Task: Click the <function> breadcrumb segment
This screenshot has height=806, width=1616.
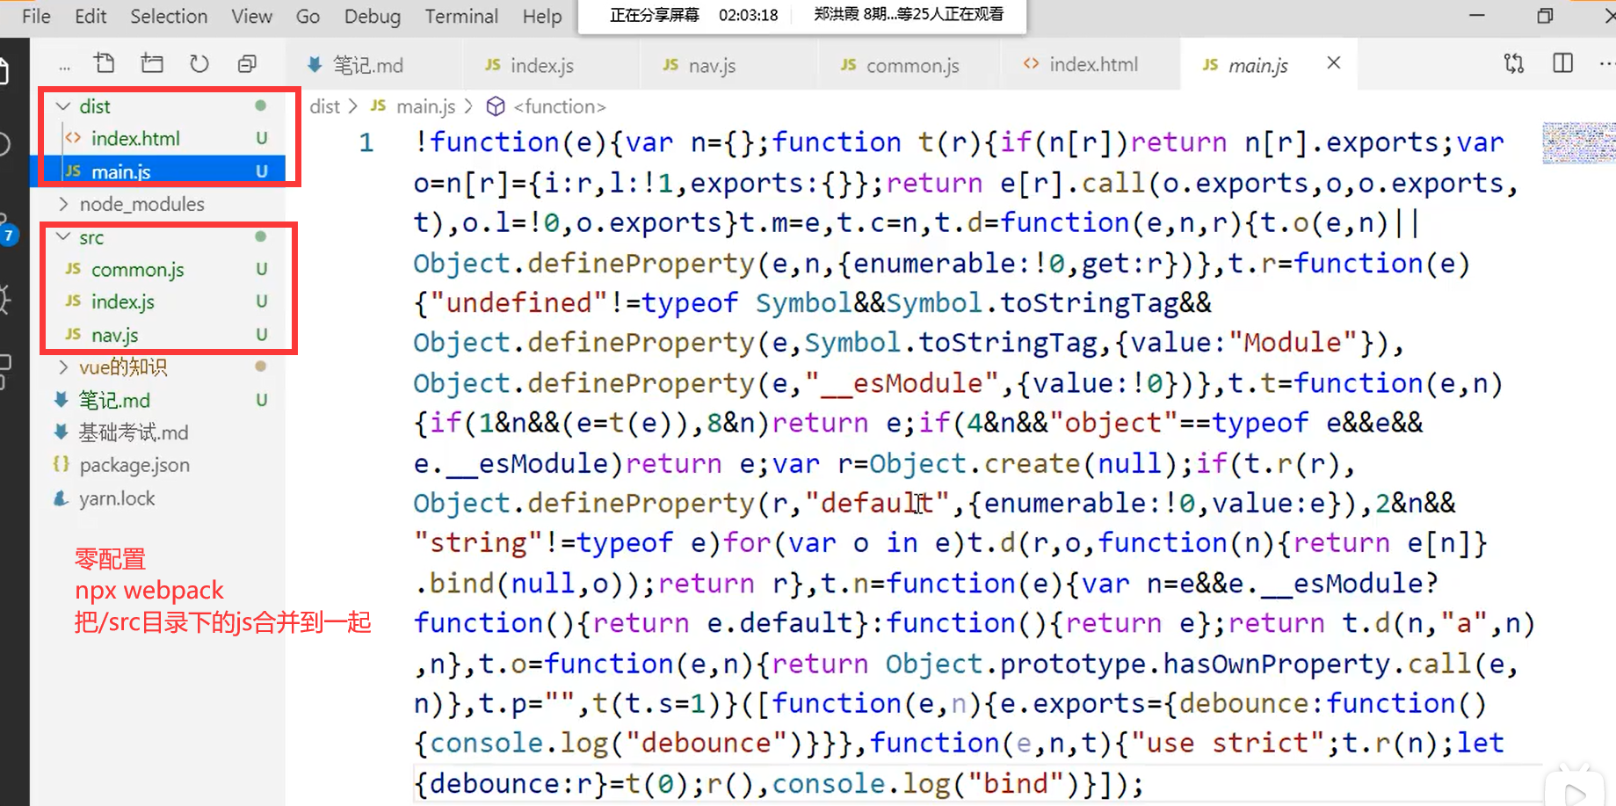Action: coord(560,106)
